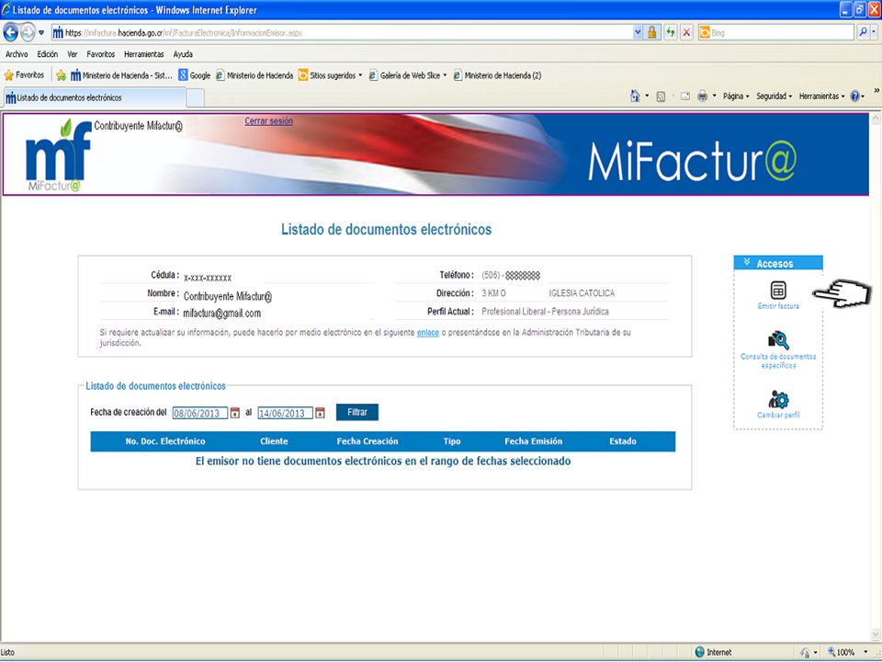Click the RSS feeds icon
This screenshot has height=662, width=882.
[x=661, y=97]
